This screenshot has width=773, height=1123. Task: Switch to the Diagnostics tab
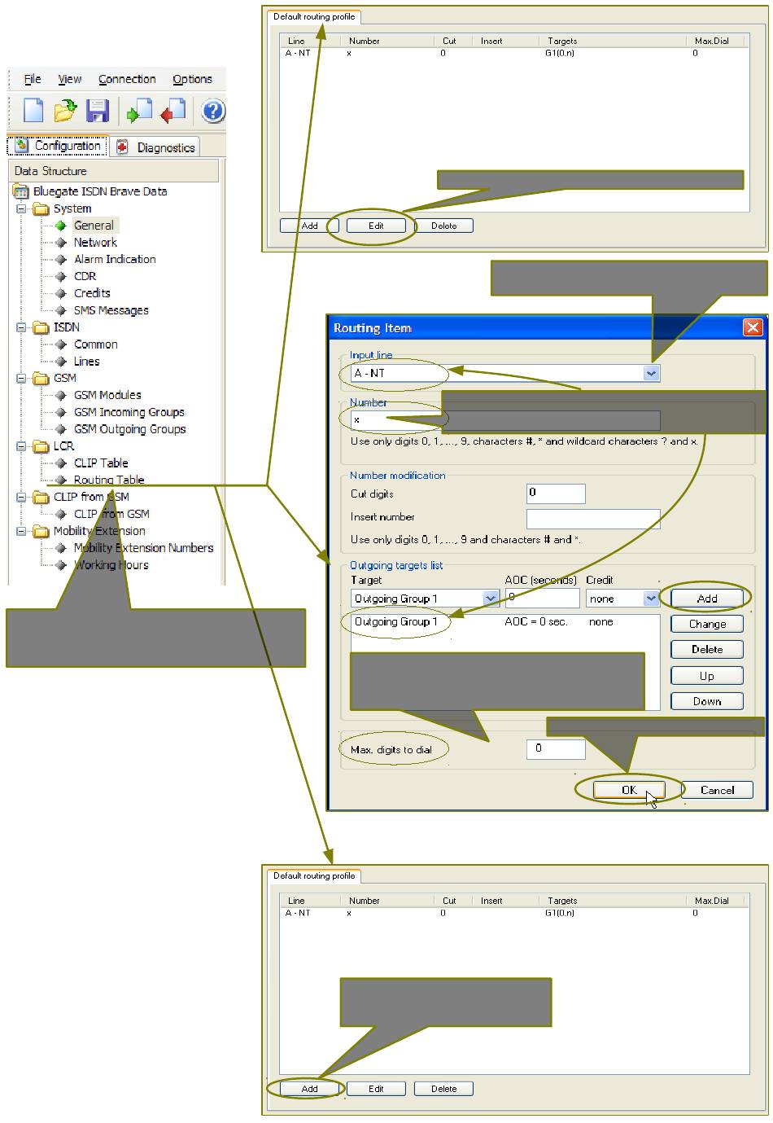click(156, 147)
